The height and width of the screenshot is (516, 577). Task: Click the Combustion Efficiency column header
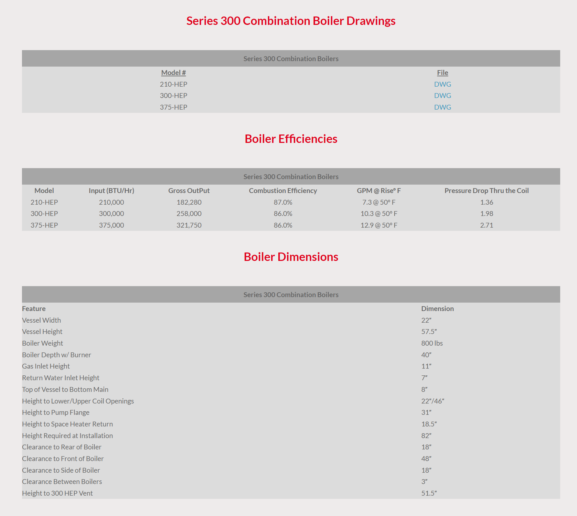pos(283,191)
